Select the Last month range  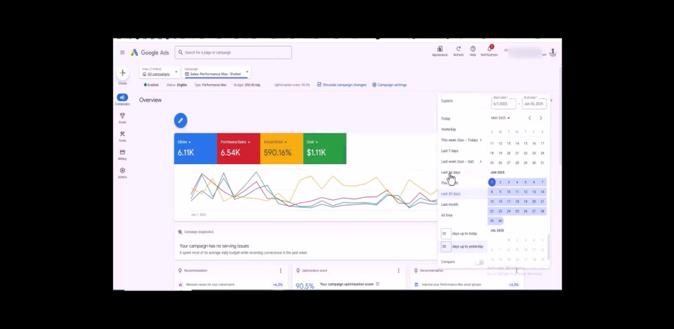pyautogui.click(x=450, y=205)
